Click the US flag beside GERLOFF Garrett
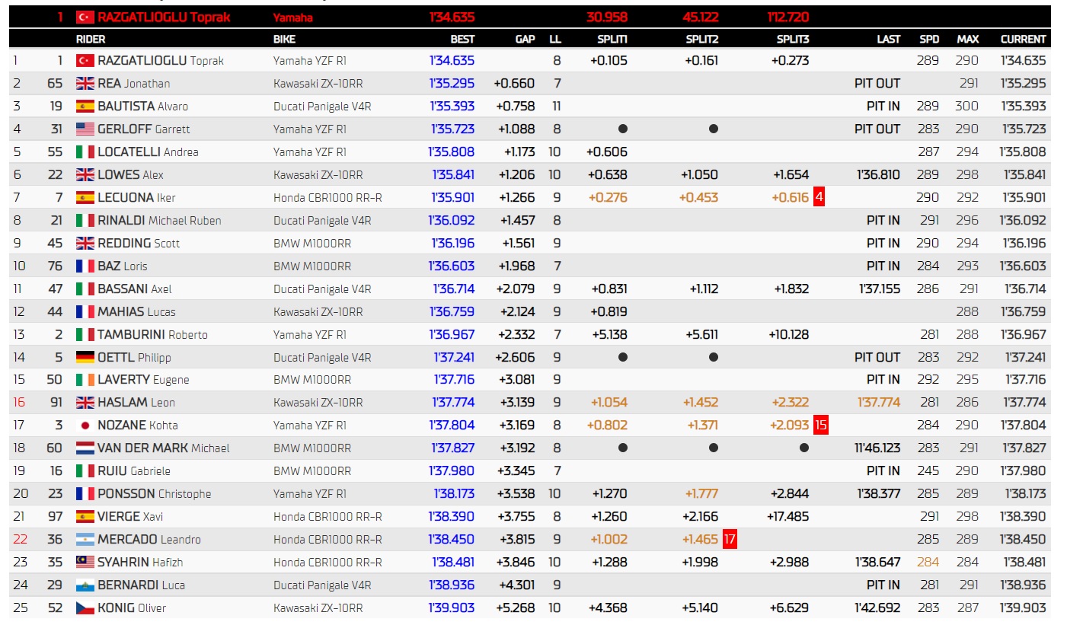This screenshot has height=625, width=1067. coord(85,129)
